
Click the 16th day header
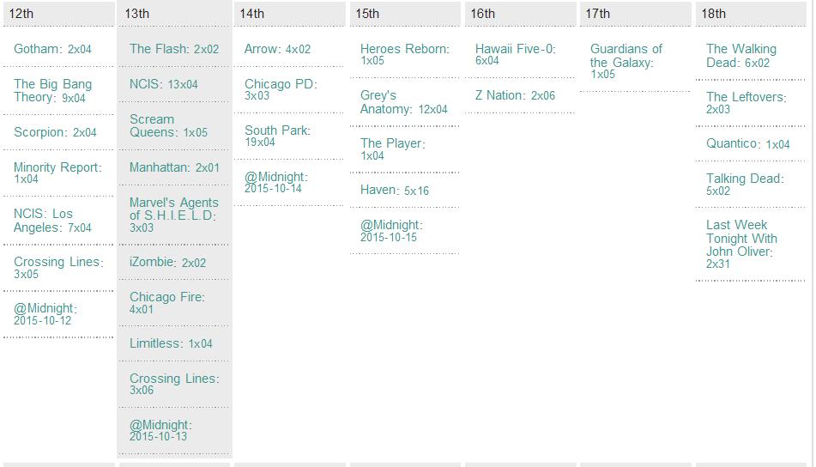pos(521,14)
